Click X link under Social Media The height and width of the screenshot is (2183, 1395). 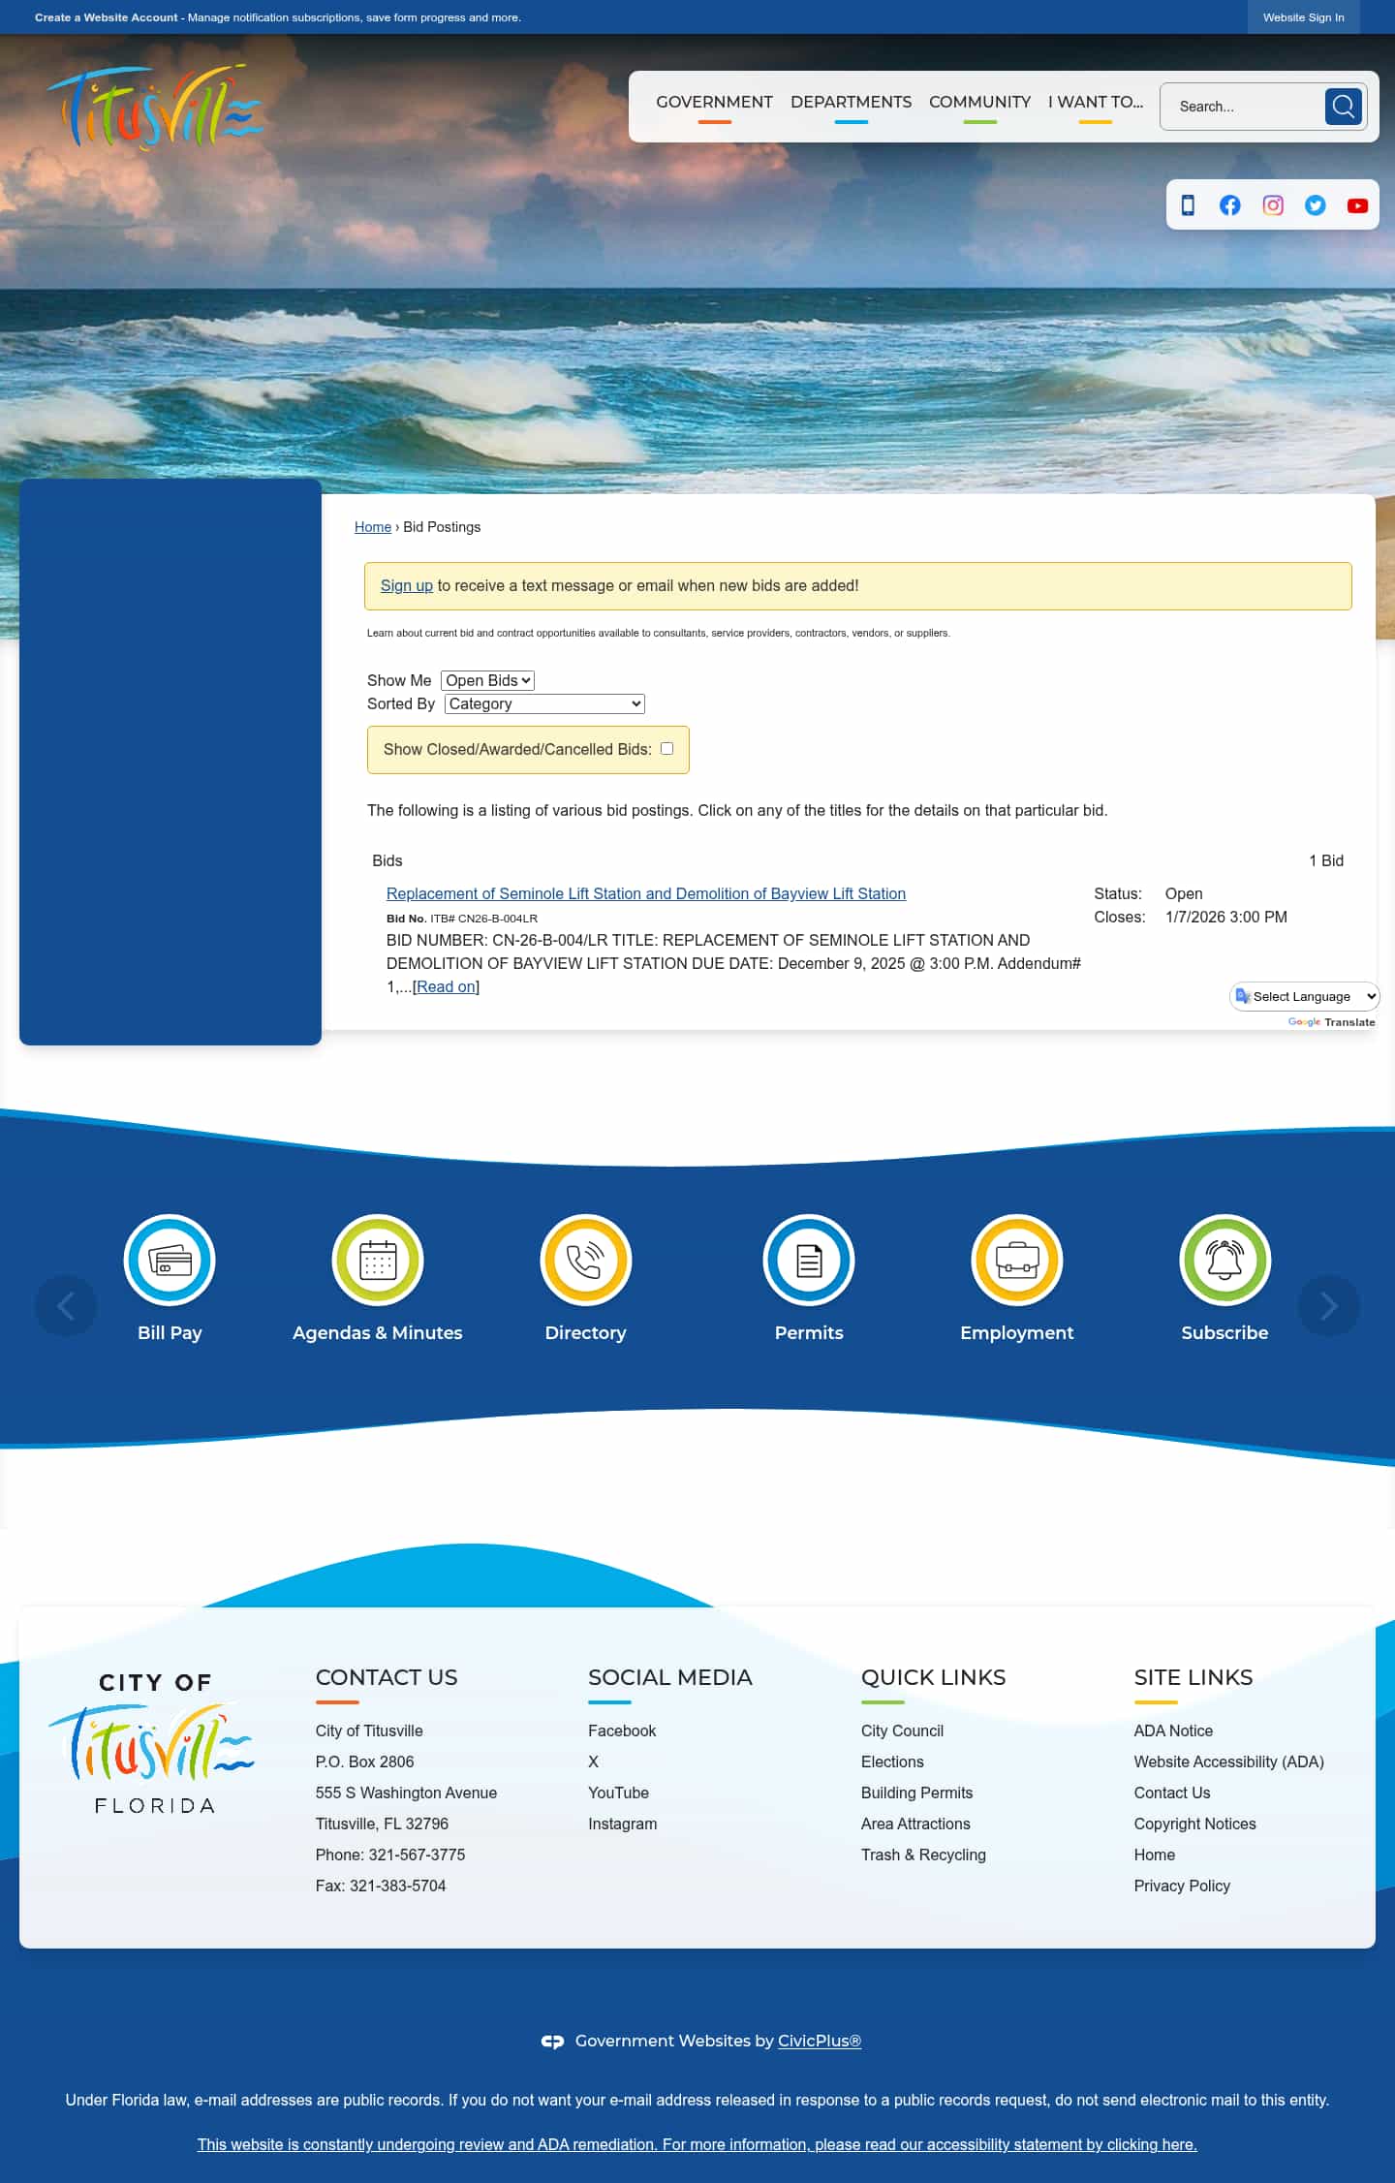pos(594,1762)
